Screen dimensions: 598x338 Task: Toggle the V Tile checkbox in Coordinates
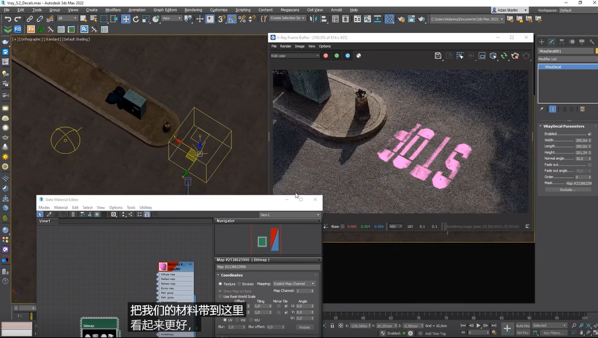[x=286, y=313]
